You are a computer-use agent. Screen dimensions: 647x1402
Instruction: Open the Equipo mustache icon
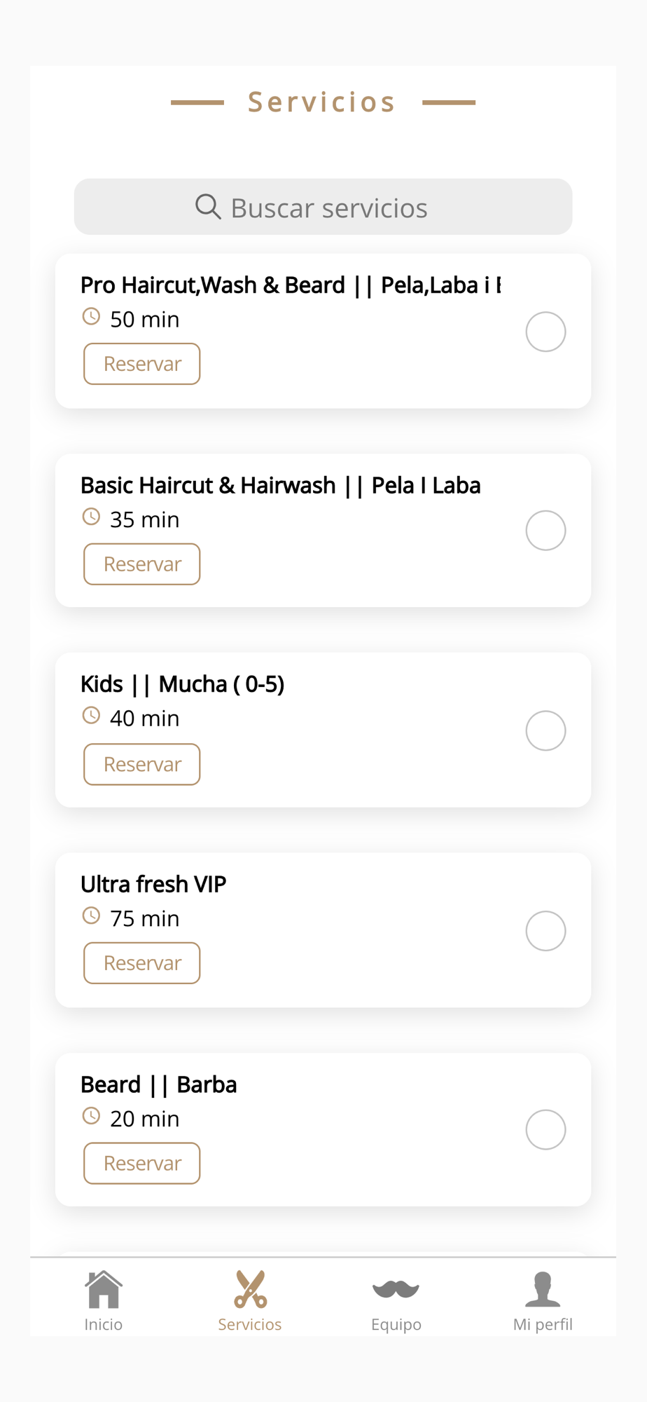(x=396, y=1288)
